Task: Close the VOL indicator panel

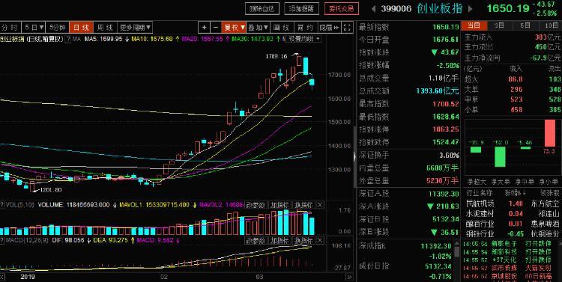Action: tap(320, 205)
